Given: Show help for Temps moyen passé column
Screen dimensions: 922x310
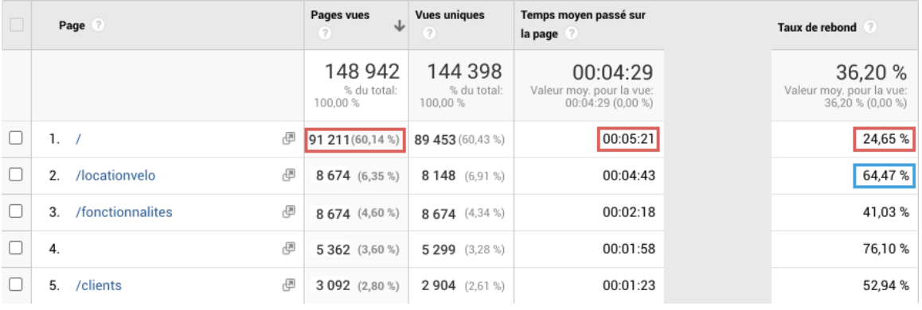Looking at the screenshot, I should coord(570,34).
